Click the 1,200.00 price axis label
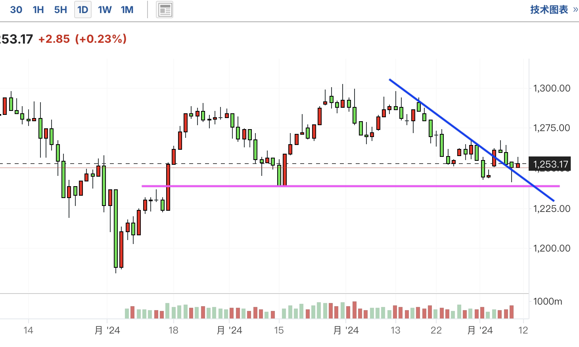579x347 pixels. (x=552, y=248)
